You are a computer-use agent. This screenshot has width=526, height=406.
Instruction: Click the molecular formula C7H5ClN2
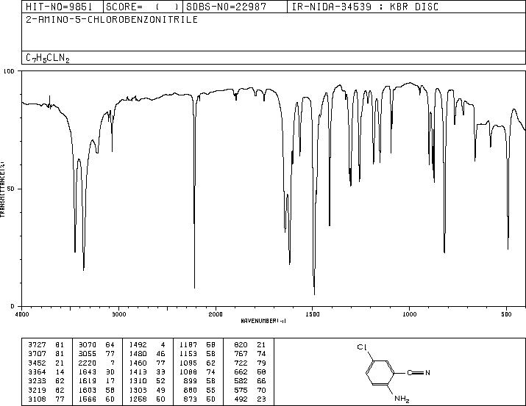point(48,58)
